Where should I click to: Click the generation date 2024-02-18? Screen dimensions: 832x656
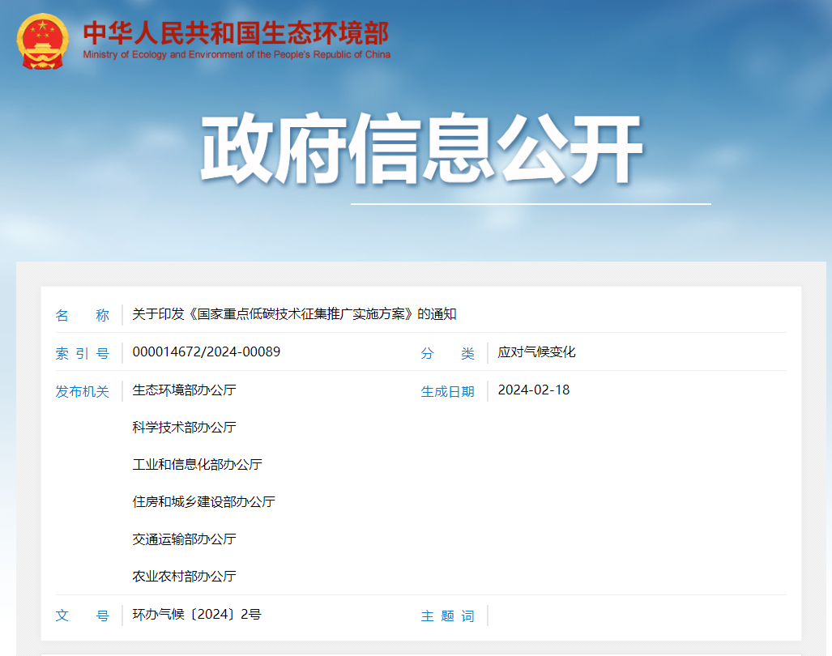(x=533, y=390)
